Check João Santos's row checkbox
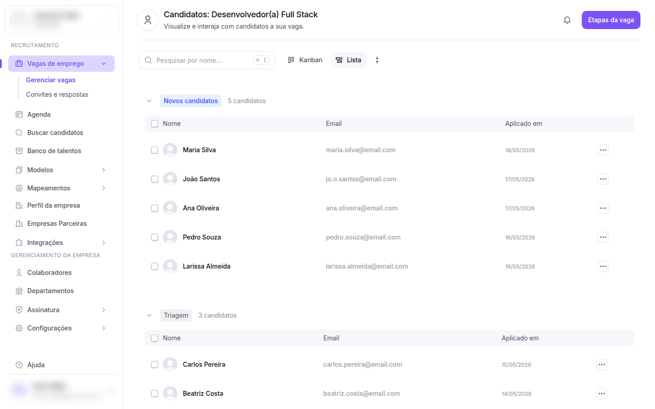Image resolution: width=655 pixels, height=409 pixels. tap(155, 179)
